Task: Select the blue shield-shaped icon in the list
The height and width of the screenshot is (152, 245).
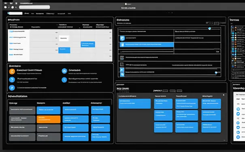Action: tap(122, 38)
